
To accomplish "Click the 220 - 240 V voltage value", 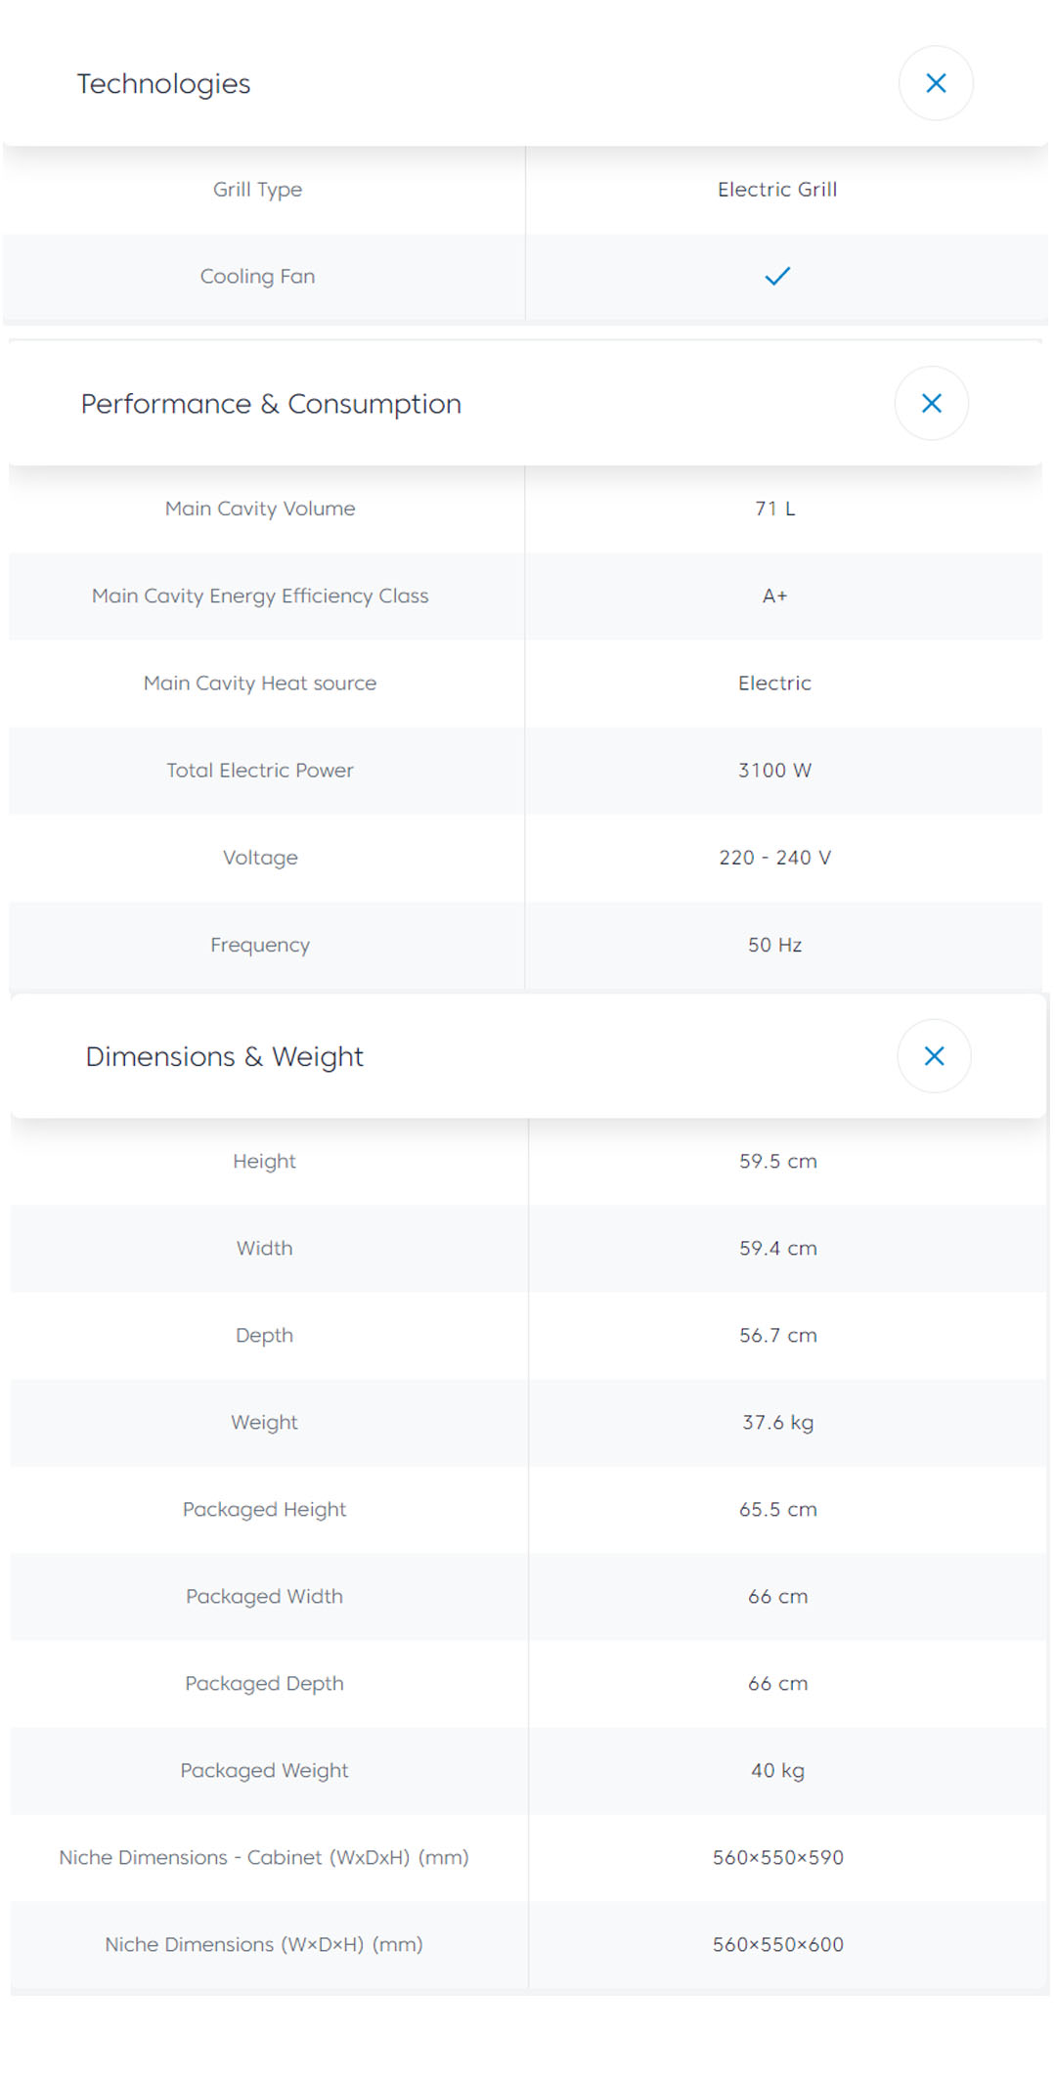I will (774, 858).
